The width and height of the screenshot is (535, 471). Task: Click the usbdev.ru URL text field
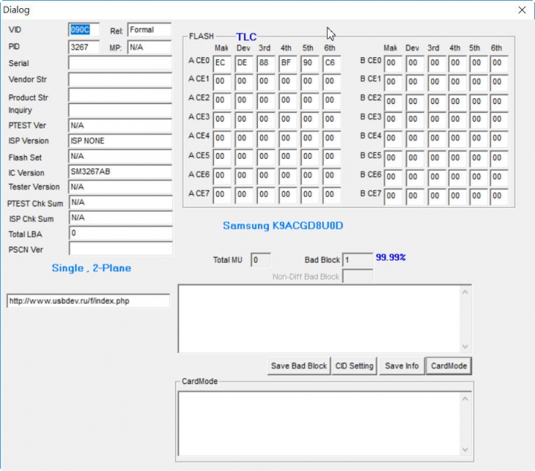pyautogui.click(x=88, y=301)
